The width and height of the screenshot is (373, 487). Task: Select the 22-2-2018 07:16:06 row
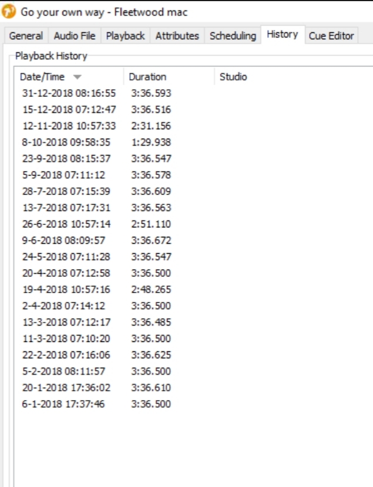[66, 355]
